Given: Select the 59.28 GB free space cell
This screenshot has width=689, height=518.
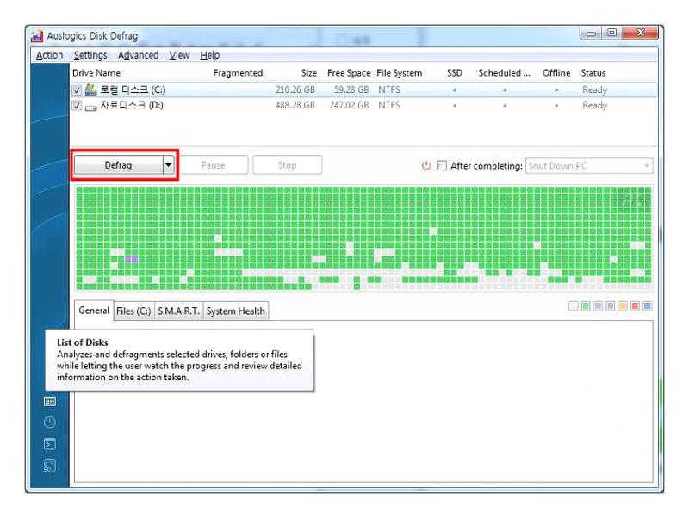Looking at the screenshot, I should tap(351, 89).
